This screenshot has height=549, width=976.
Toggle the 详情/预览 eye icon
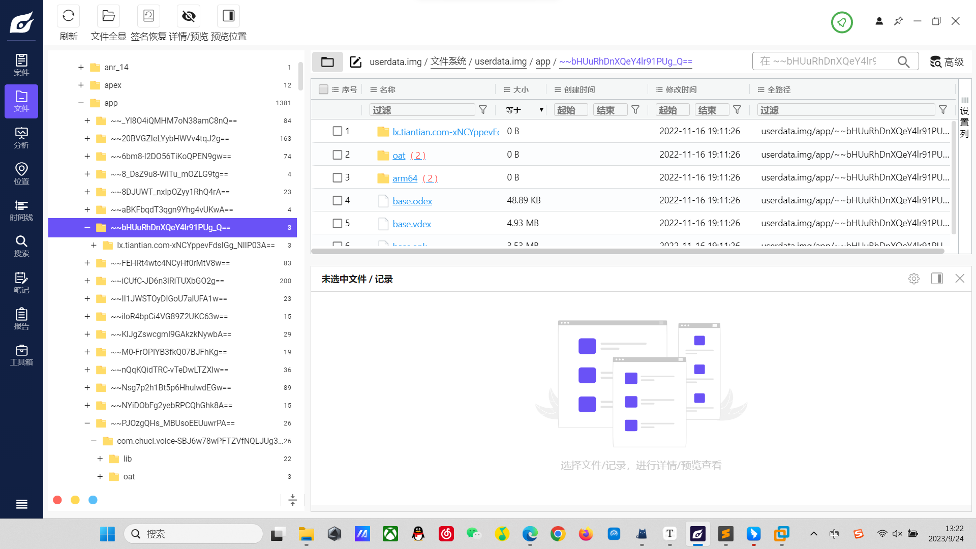click(189, 16)
